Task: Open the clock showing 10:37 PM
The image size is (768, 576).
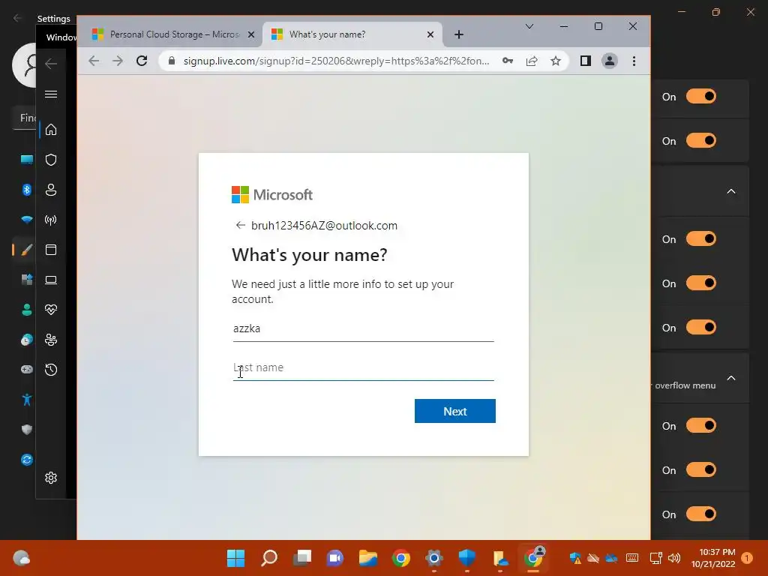Action: [713, 558]
